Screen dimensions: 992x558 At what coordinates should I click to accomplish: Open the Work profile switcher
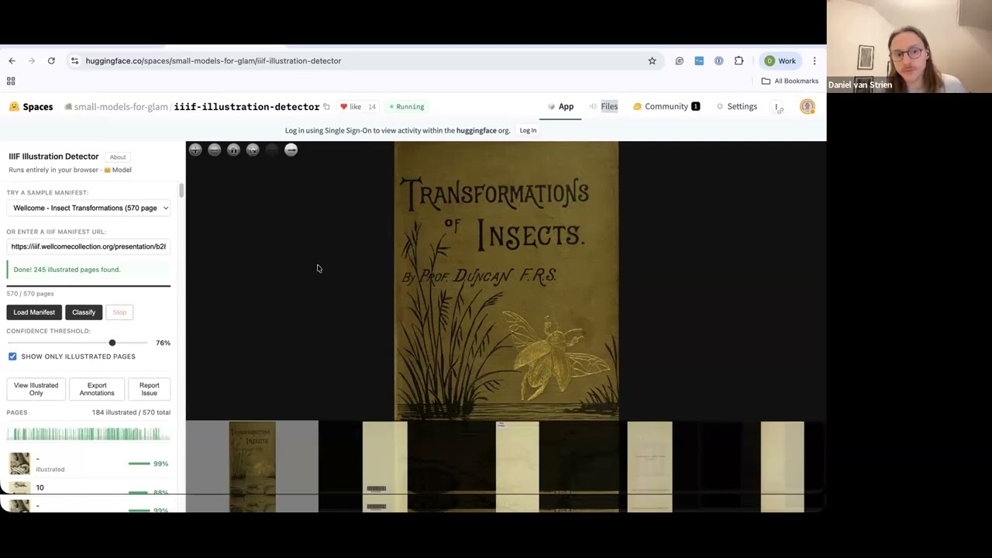[x=780, y=60]
